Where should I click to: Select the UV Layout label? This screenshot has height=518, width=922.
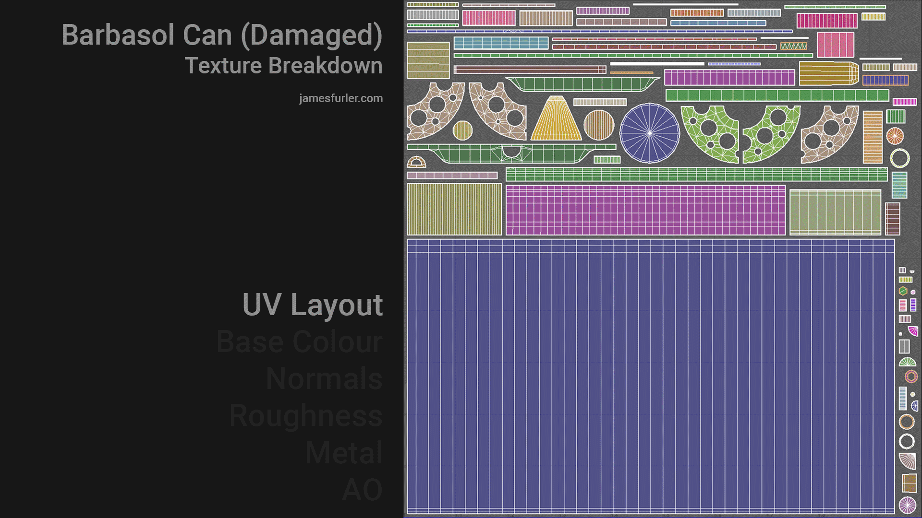click(313, 305)
